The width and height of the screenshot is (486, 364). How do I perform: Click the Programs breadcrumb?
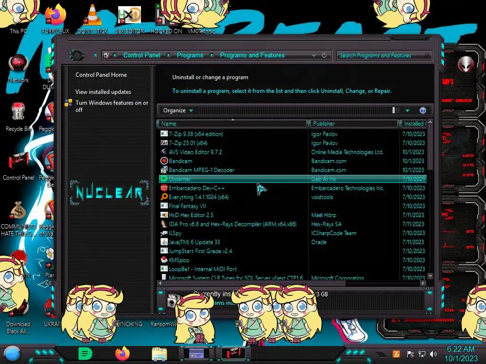pos(190,55)
